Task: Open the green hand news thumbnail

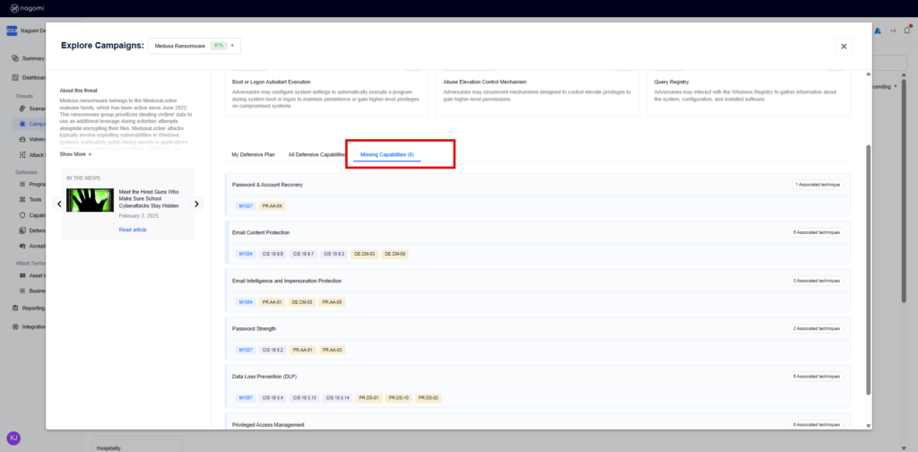Action: tap(90, 200)
